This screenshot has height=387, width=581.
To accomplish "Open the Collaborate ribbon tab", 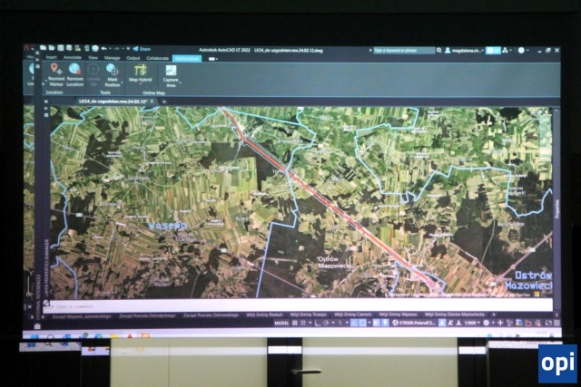I will point(158,58).
